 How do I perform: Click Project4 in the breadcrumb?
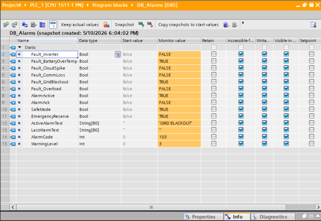pyautogui.click(x=12, y=5)
